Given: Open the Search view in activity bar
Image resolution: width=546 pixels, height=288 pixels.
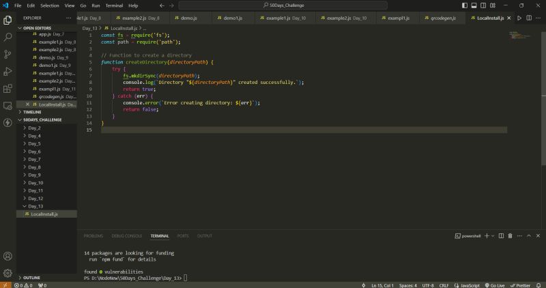Looking at the screenshot, I should [8, 35].
